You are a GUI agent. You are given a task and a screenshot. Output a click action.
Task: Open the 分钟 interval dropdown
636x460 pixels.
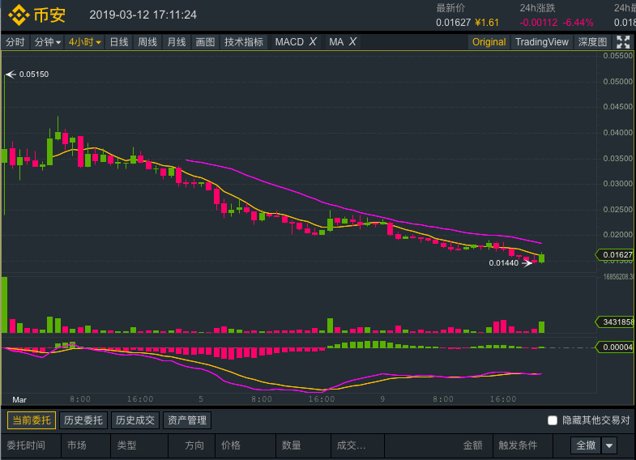47,42
